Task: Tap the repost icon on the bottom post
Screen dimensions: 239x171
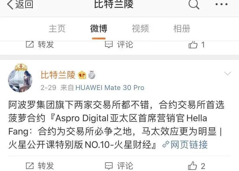Action: pos(30,166)
